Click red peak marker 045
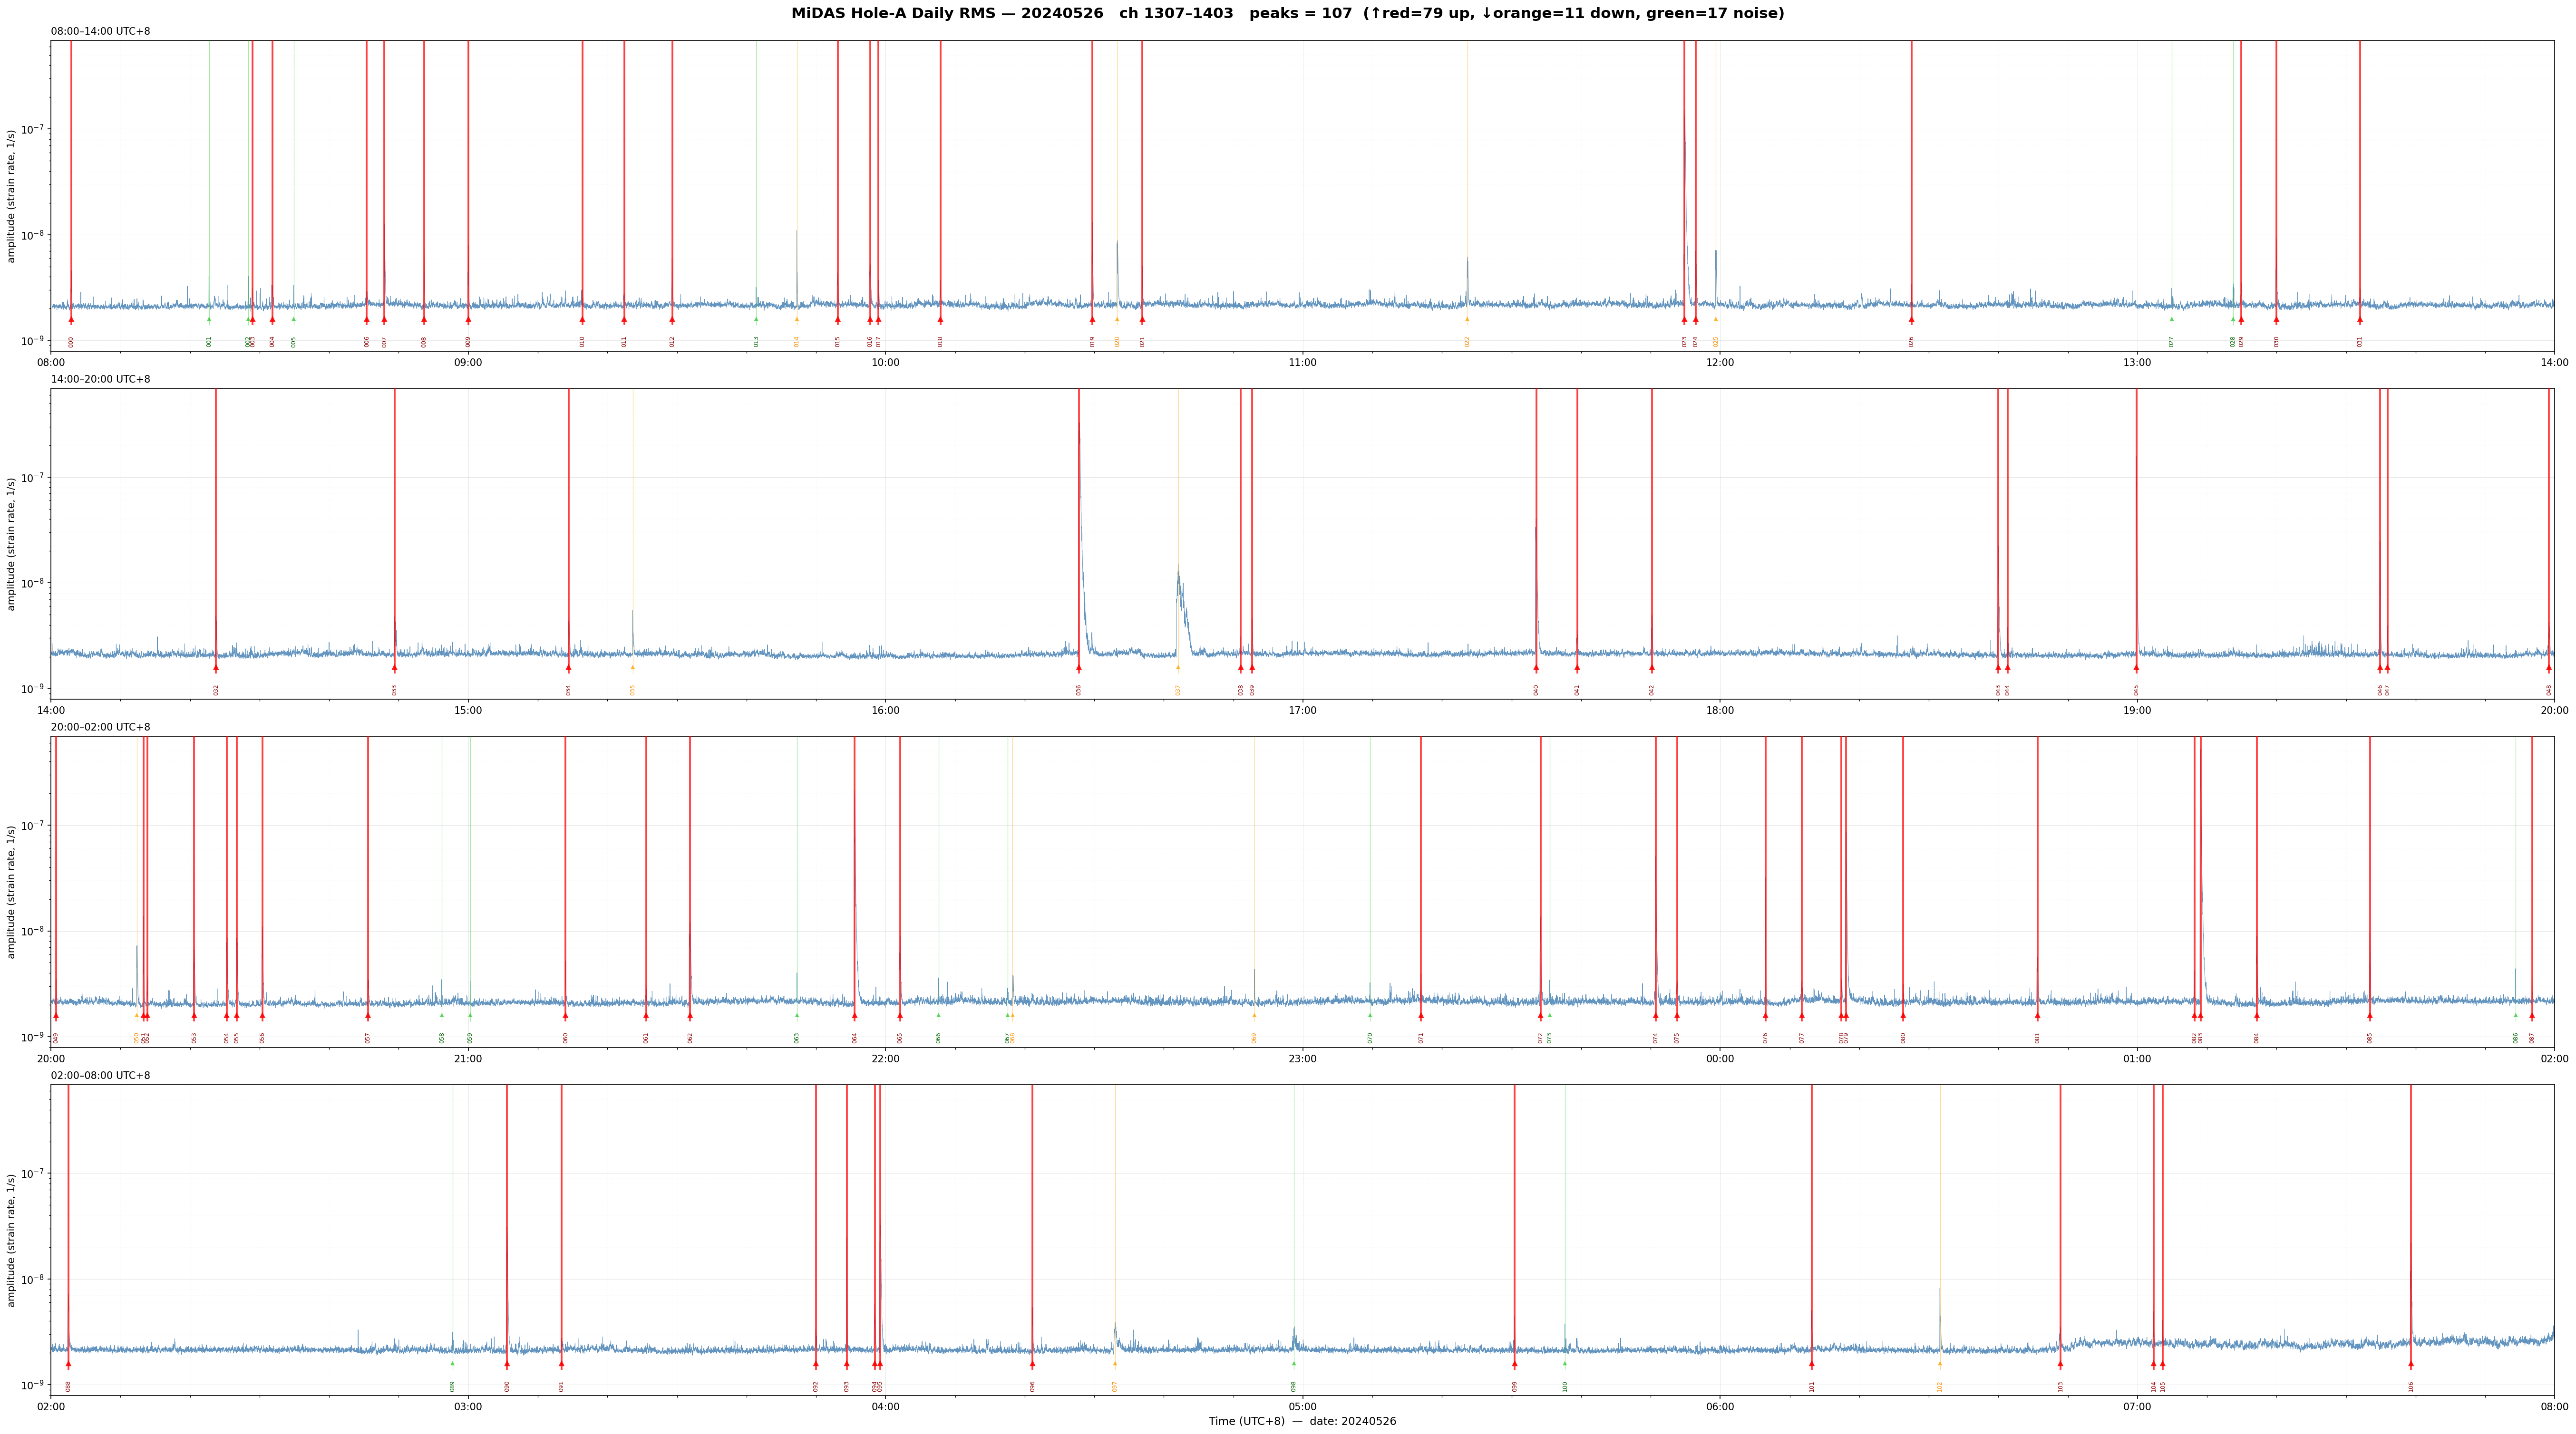Image resolution: width=2576 pixels, height=1434 pixels. pos(2136,667)
